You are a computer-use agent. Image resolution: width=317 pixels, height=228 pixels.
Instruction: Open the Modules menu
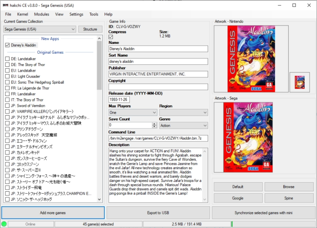[x=42, y=14]
